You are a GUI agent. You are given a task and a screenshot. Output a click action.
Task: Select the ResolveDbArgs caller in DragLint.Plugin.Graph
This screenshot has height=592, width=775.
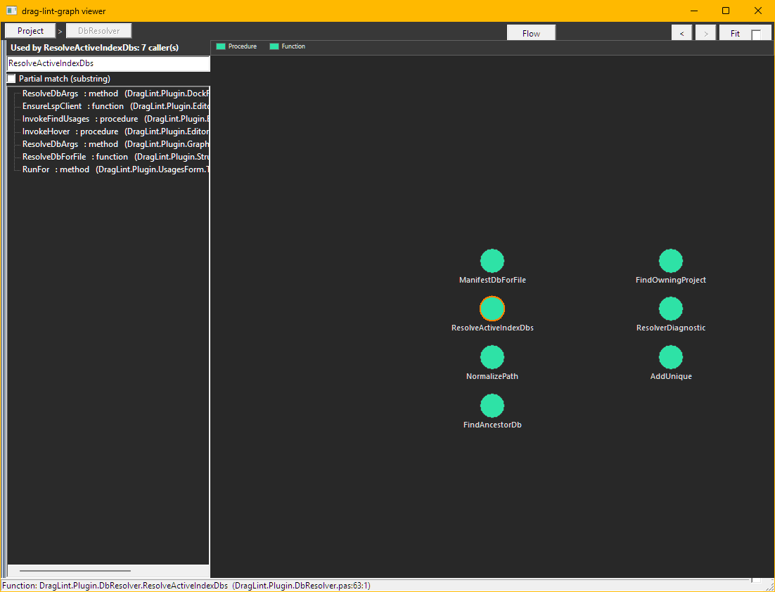pos(115,144)
